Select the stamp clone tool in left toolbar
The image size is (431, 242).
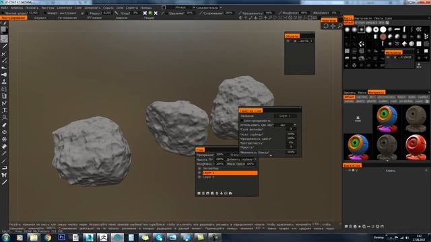[x=4, y=82]
